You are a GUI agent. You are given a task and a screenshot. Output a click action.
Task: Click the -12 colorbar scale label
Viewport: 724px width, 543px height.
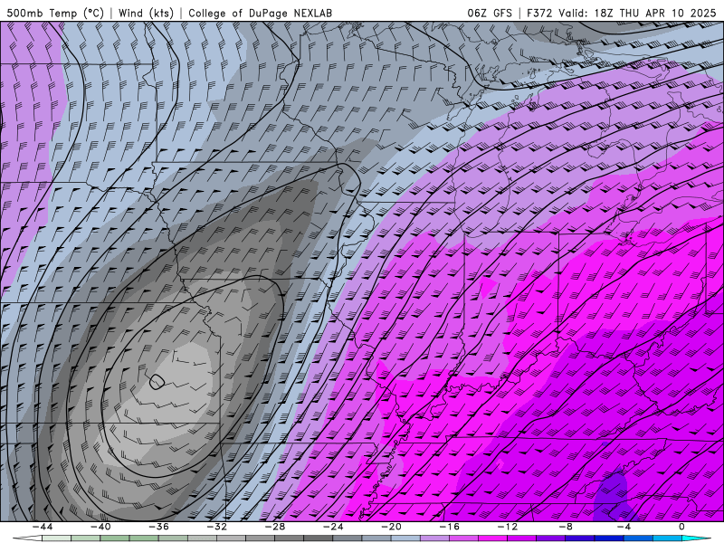508,527
